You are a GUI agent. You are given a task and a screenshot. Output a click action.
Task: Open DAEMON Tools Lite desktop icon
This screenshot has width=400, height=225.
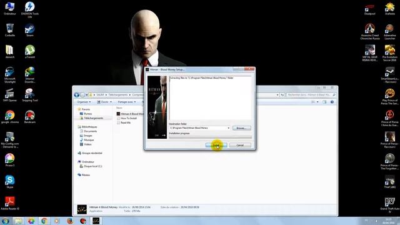(30, 10)
